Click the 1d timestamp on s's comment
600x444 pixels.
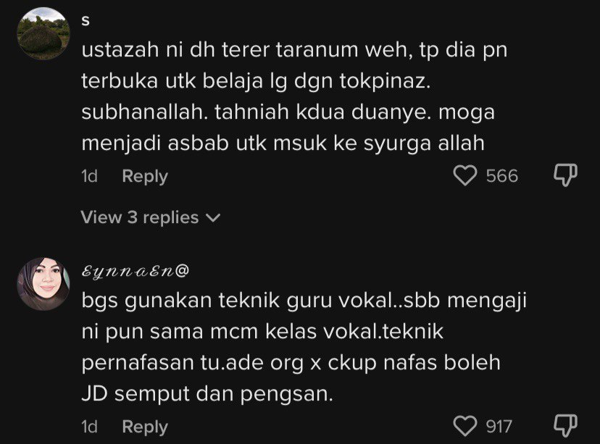point(90,176)
